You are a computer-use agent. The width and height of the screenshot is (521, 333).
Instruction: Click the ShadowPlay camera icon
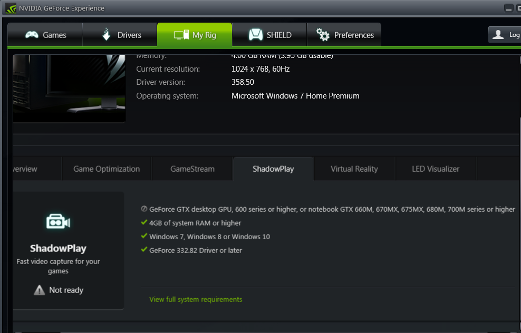pyautogui.click(x=58, y=221)
